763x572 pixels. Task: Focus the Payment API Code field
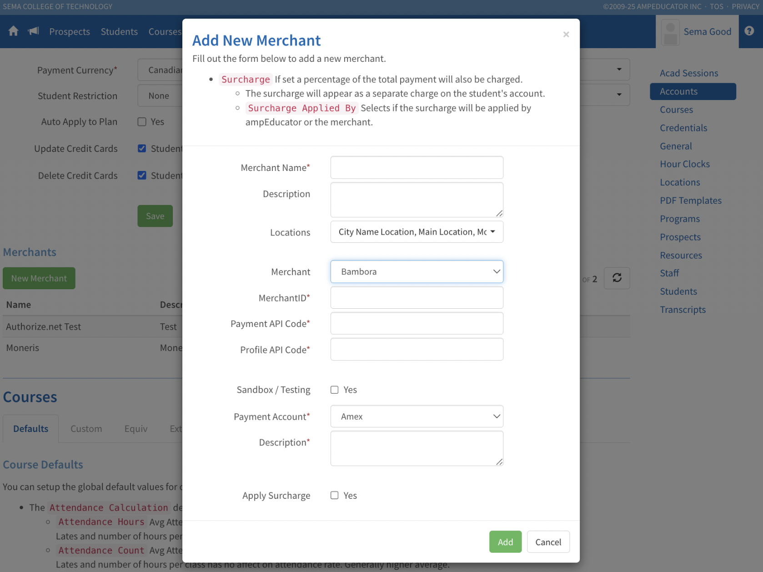click(x=417, y=324)
